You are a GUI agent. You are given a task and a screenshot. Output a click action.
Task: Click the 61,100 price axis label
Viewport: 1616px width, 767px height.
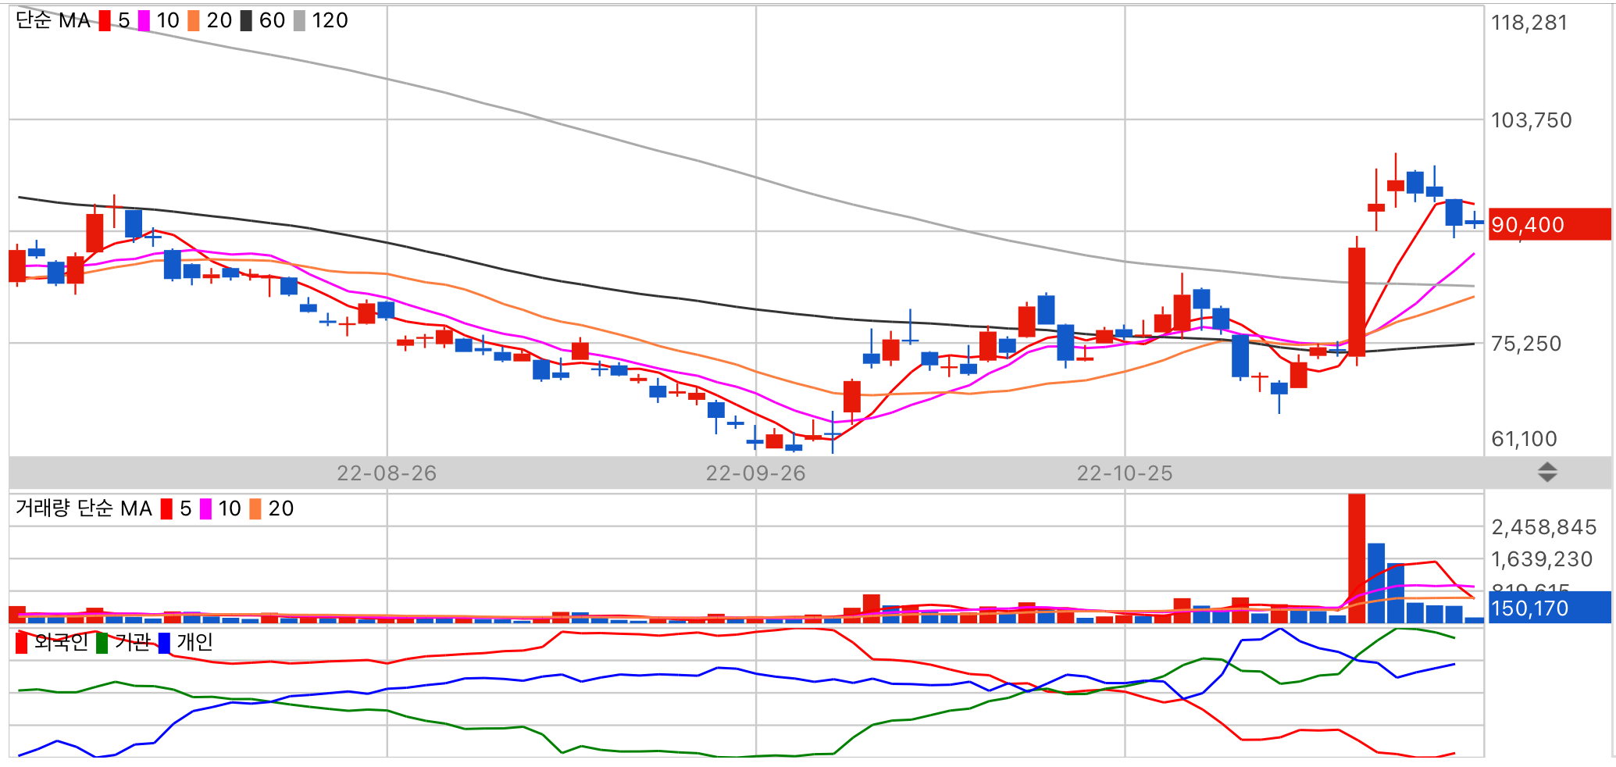[1524, 439]
